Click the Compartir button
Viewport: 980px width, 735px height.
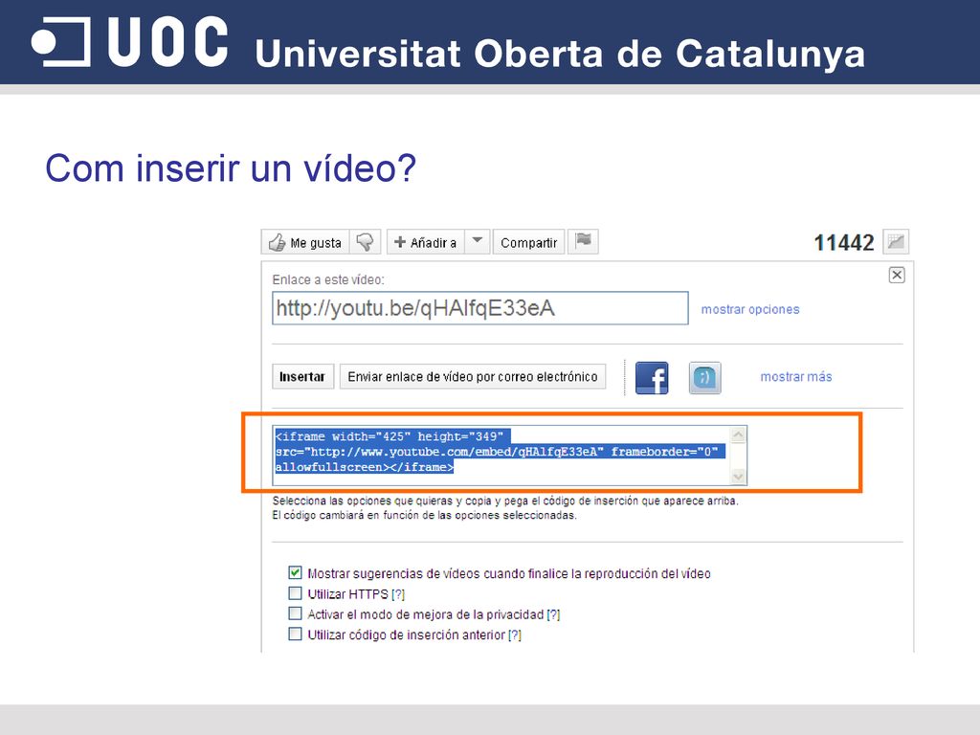click(x=528, y=242)
